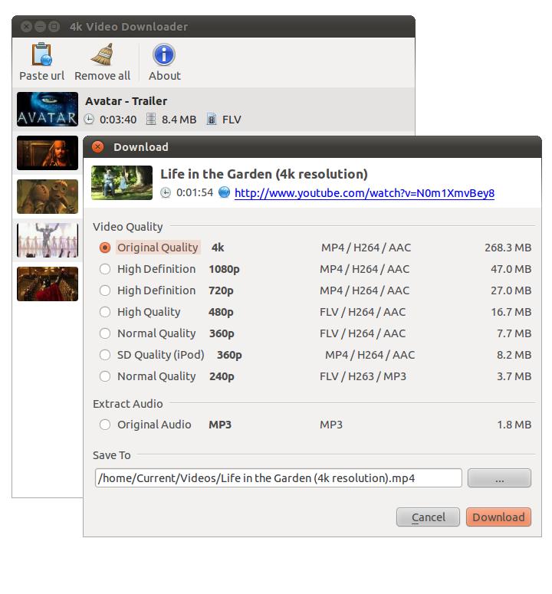
Task: Click the clock icon beside 0:01:54
Action: (x=166, y=193)
